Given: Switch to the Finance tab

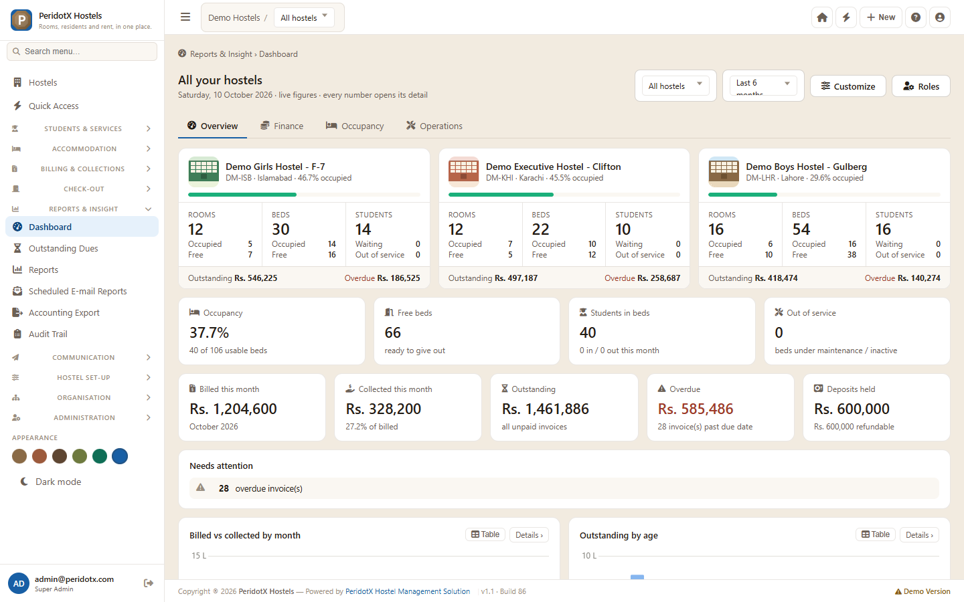Looking at the screenshot, I should coord(282,126).
